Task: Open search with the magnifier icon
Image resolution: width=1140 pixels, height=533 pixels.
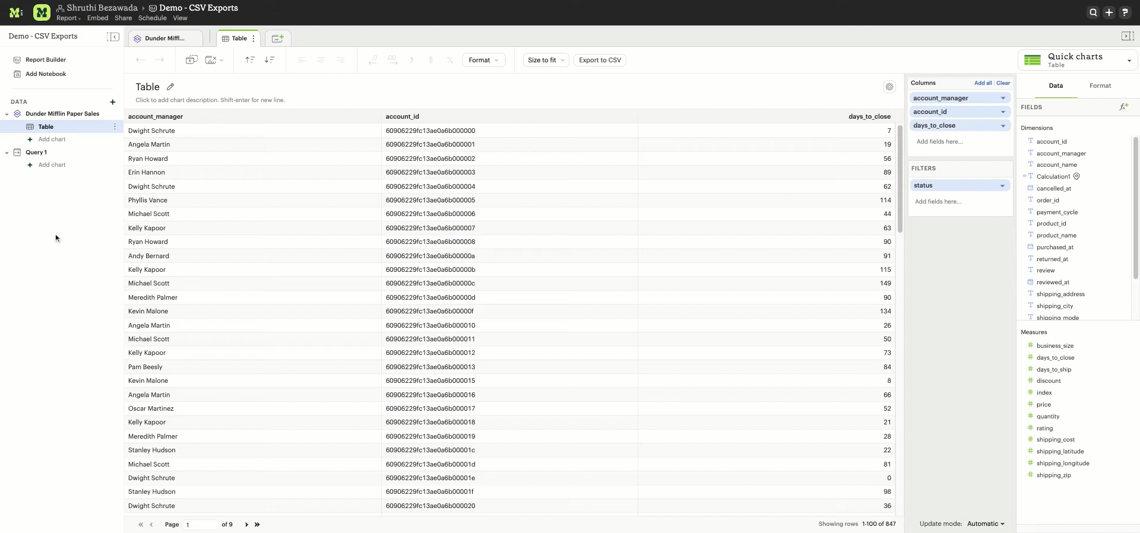Action: pyautogui.click(x=1092, y=12)
